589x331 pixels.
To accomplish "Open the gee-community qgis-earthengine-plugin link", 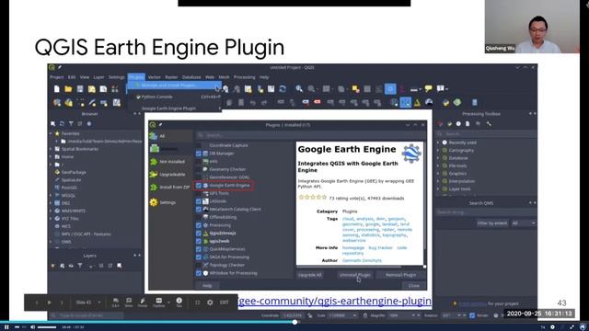I will (x=335, y=301).
